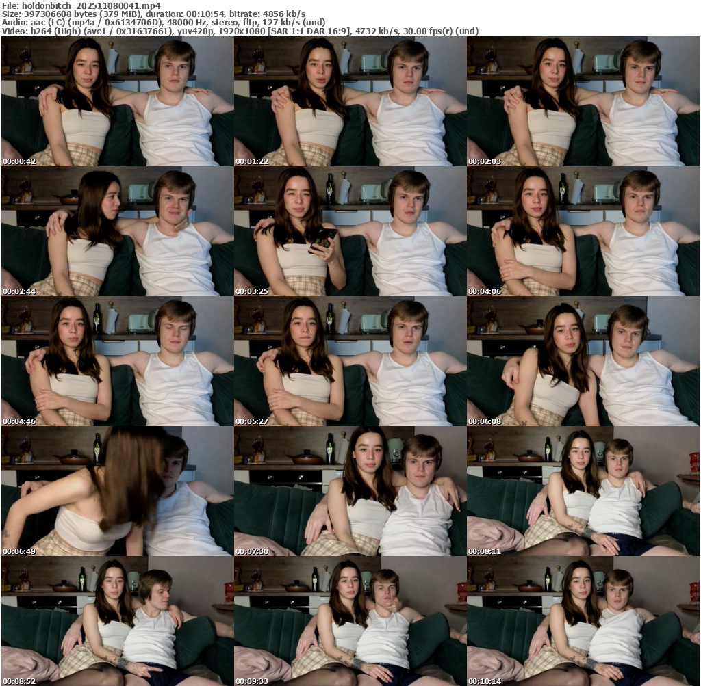Click the Audio line with aac (LC)
This screenshot has height=686, width=701.
(164, 23)
